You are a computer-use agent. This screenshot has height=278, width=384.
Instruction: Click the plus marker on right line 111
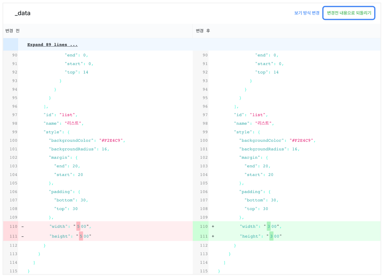click(x=213, y=236)
